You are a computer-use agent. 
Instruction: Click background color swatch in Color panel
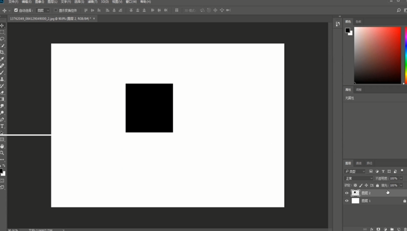pyautogui.click(x=351, y=33)
